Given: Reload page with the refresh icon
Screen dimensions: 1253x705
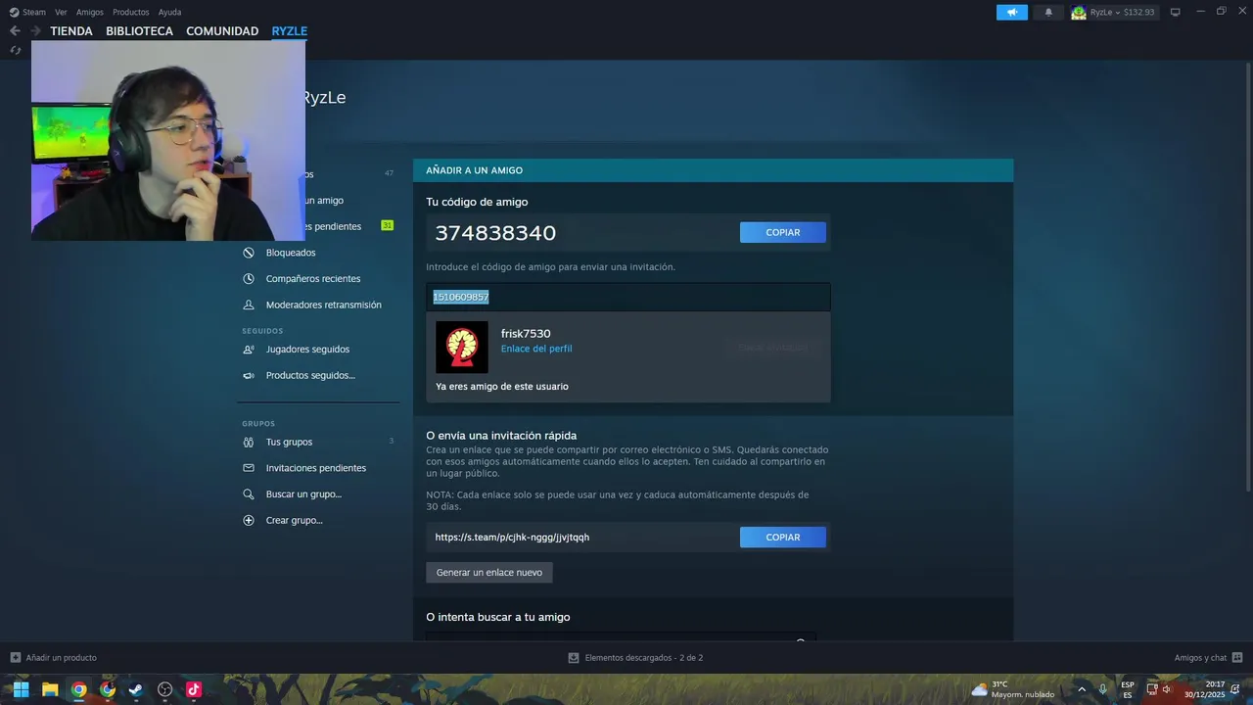Looking at the screenshot, I should click(15, 50).
